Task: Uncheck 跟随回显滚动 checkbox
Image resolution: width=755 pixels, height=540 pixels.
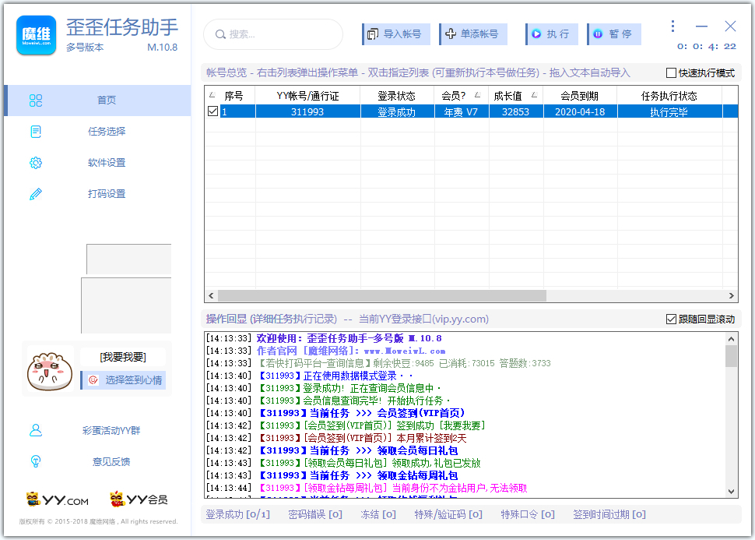Action: coord(671,319)
